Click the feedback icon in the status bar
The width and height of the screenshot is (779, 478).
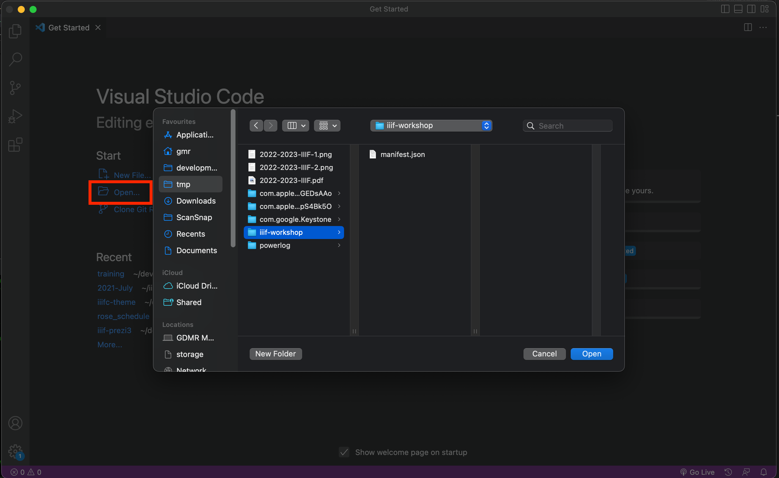(x=746, y=472)
